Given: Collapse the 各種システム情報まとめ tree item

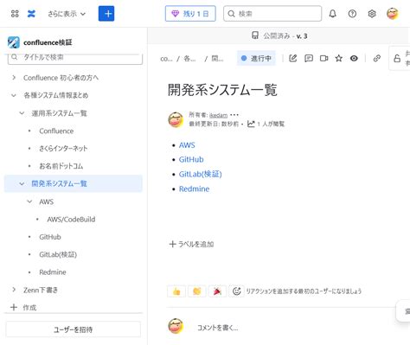Looking at the screenshot, I should click(14, 95).
